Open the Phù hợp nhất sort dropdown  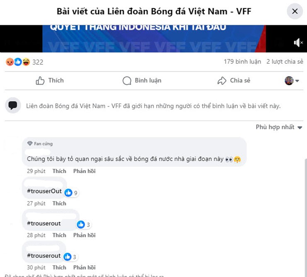click(279, 127)
